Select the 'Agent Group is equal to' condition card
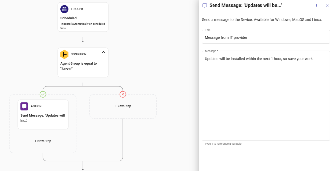331x171 pixels. pos(83,66)
